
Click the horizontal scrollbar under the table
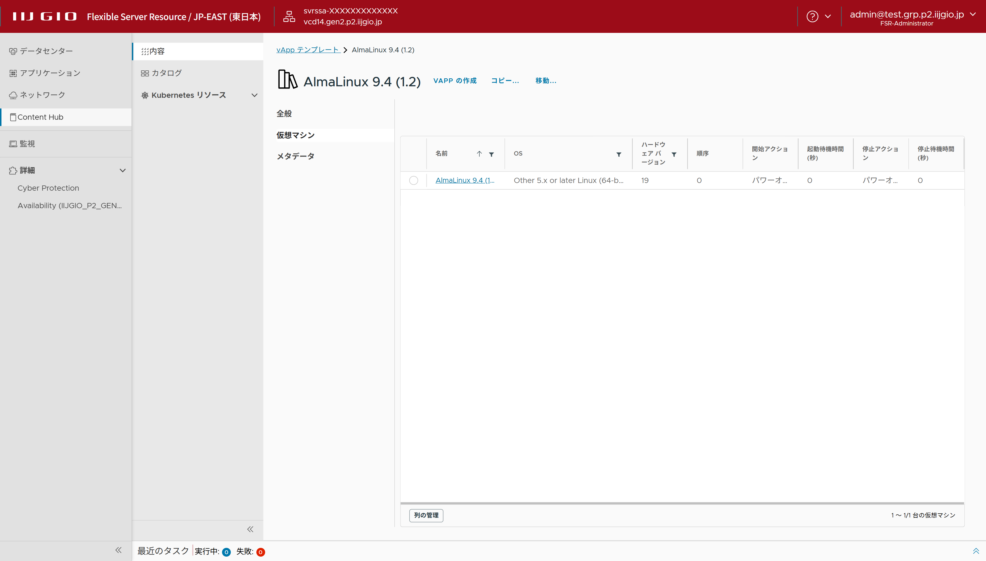pos(682,503)
